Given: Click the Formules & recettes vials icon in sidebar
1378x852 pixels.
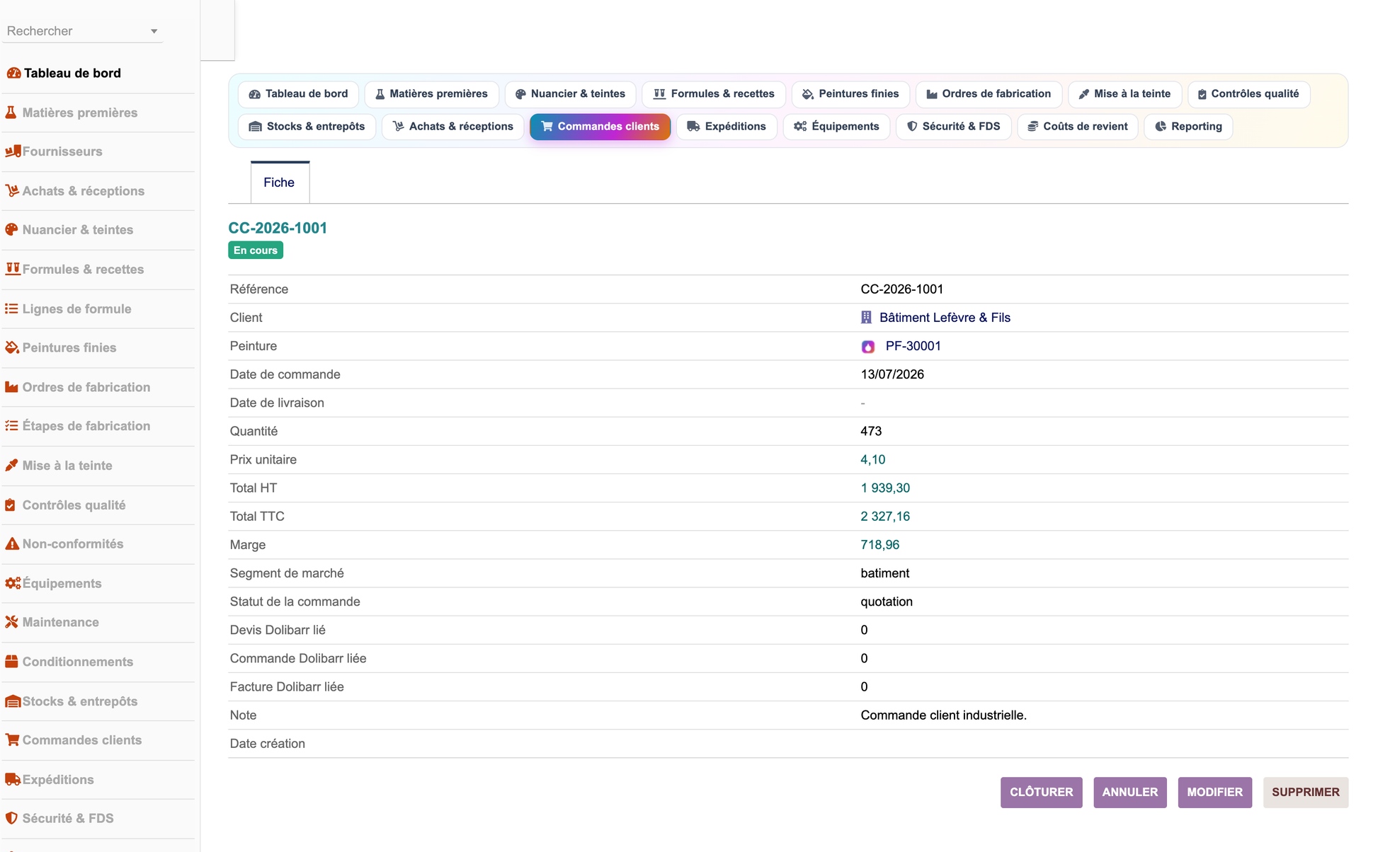Looking at the screenshot, I should 13,269.
